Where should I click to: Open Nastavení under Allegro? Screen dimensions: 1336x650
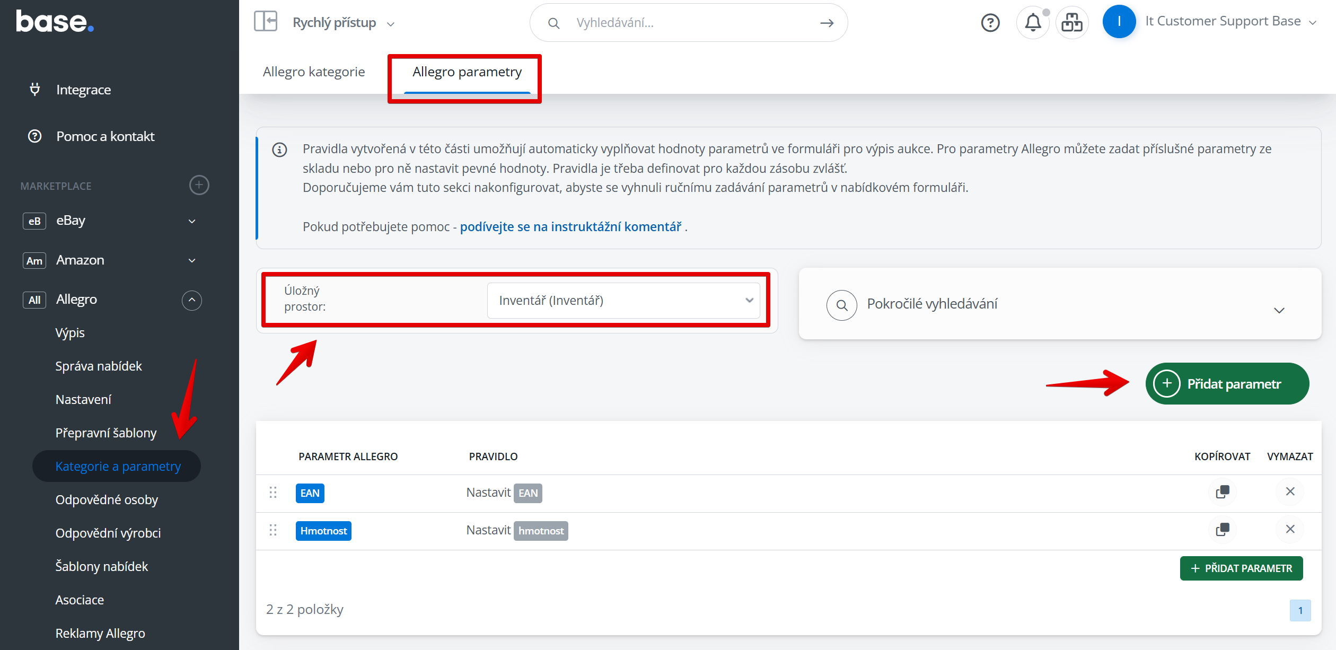point(83,400)
